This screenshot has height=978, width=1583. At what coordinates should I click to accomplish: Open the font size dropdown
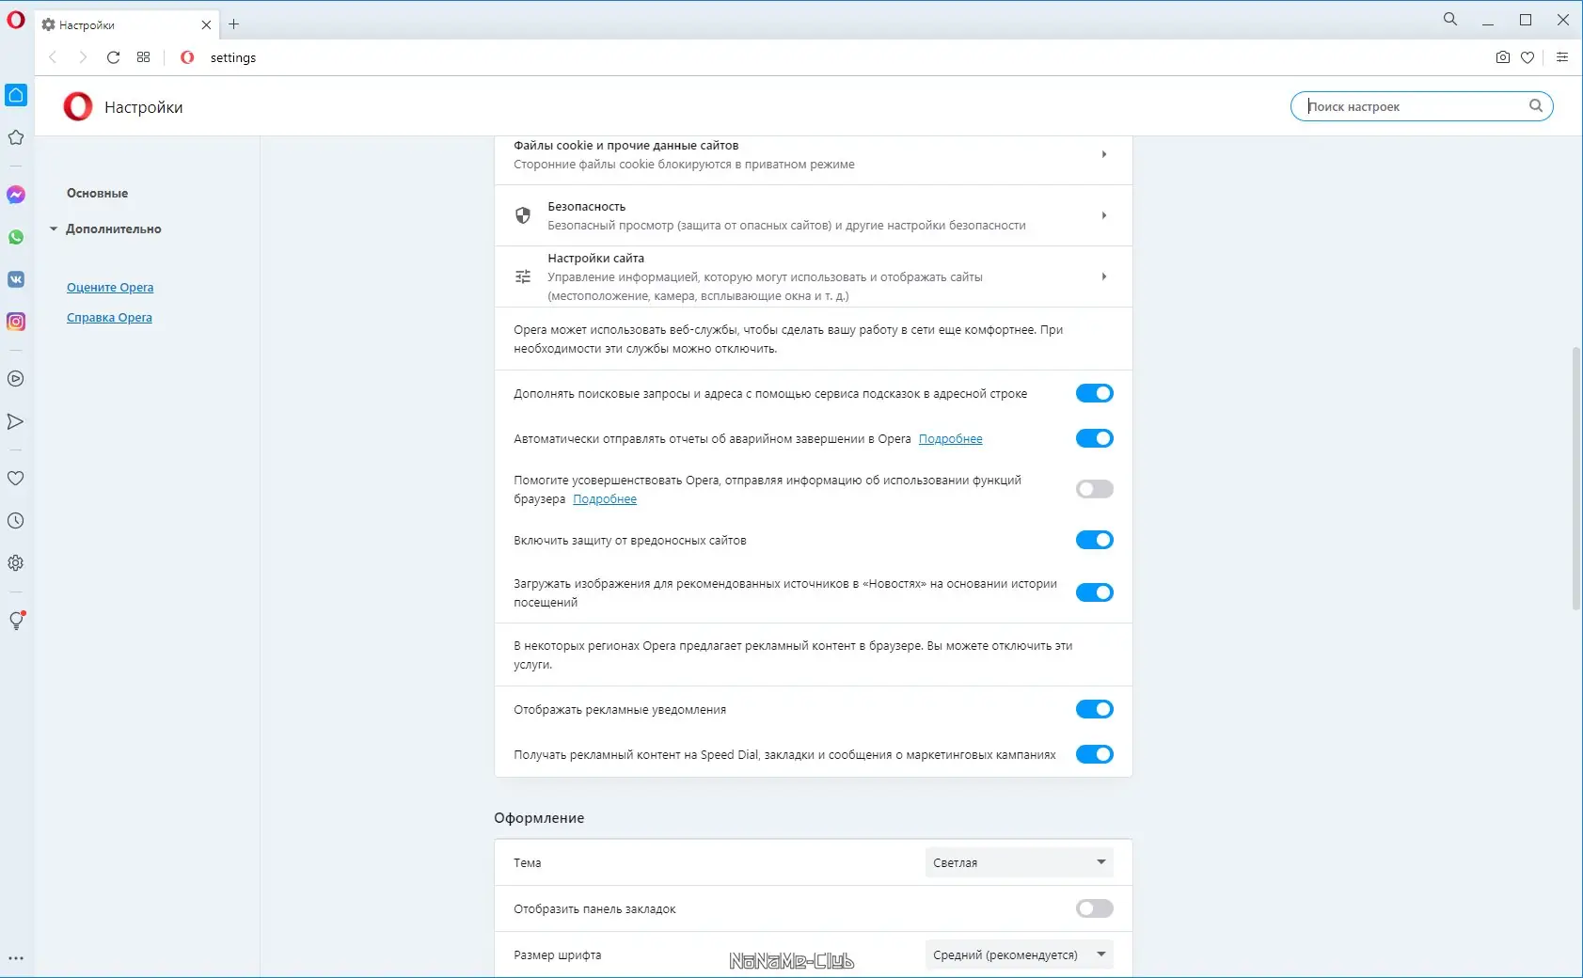(1020, 954)
